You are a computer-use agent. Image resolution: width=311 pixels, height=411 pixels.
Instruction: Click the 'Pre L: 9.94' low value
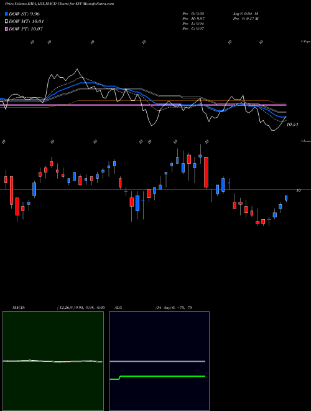tap(193, 24)
